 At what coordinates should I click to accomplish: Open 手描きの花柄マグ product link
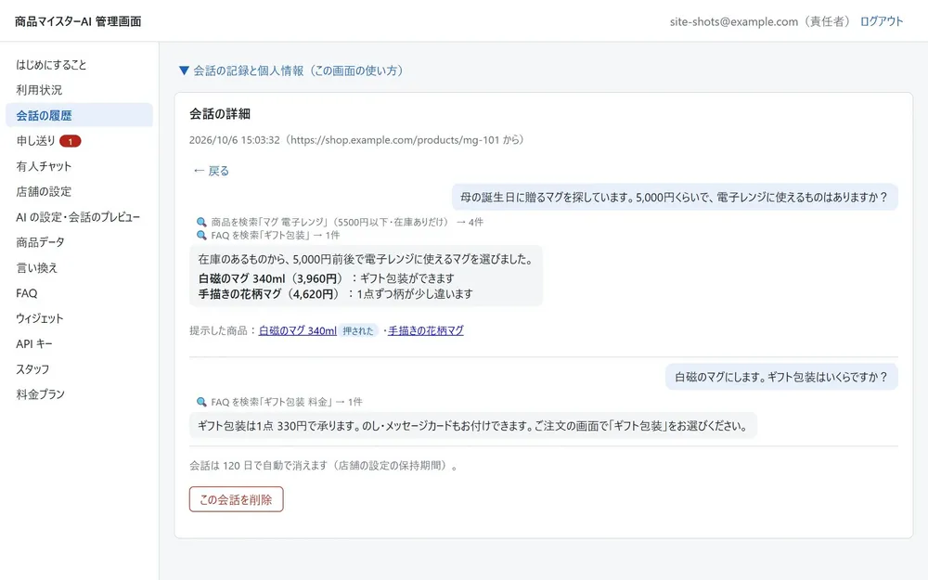coord(426,331)
